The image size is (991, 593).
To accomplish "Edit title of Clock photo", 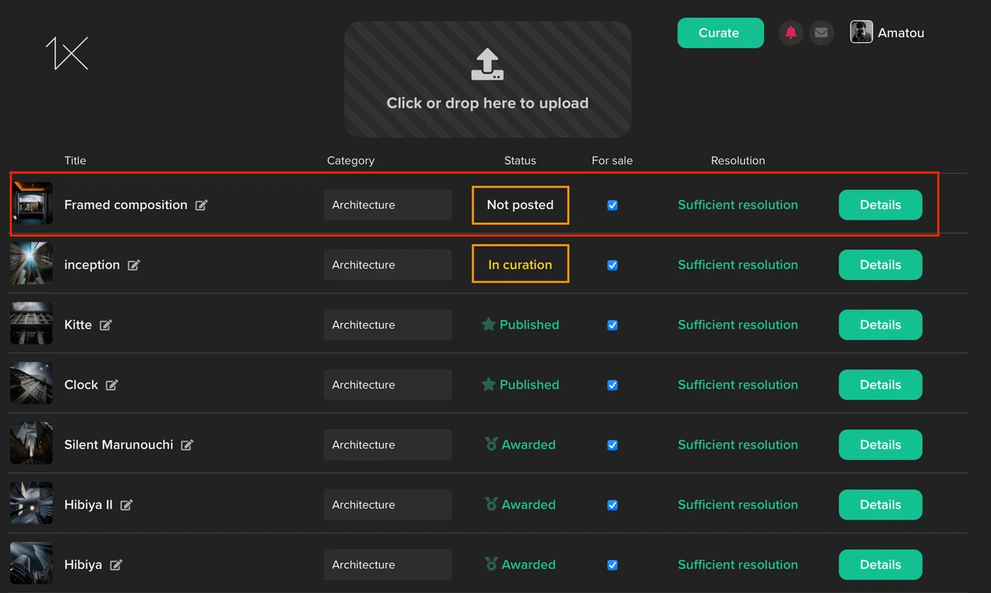I will point(111,385).
